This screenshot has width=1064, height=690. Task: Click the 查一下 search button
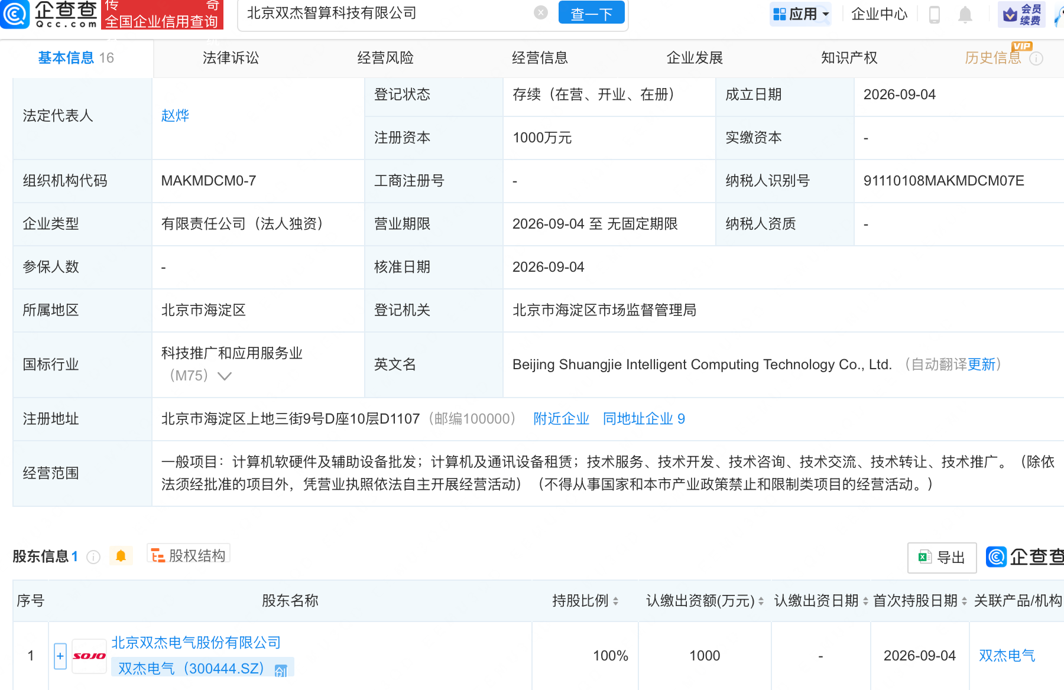(x=591, y=13)
